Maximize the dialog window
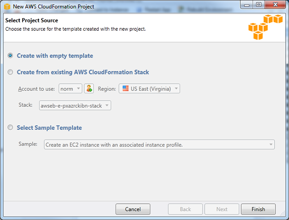The height and width of the screenshot is (220, 289). point(259,5)
